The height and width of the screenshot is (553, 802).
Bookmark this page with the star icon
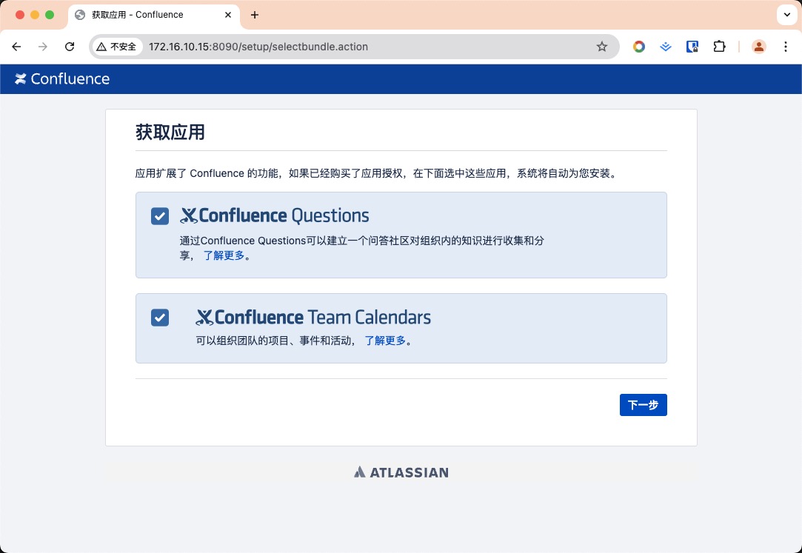point(602,47)
